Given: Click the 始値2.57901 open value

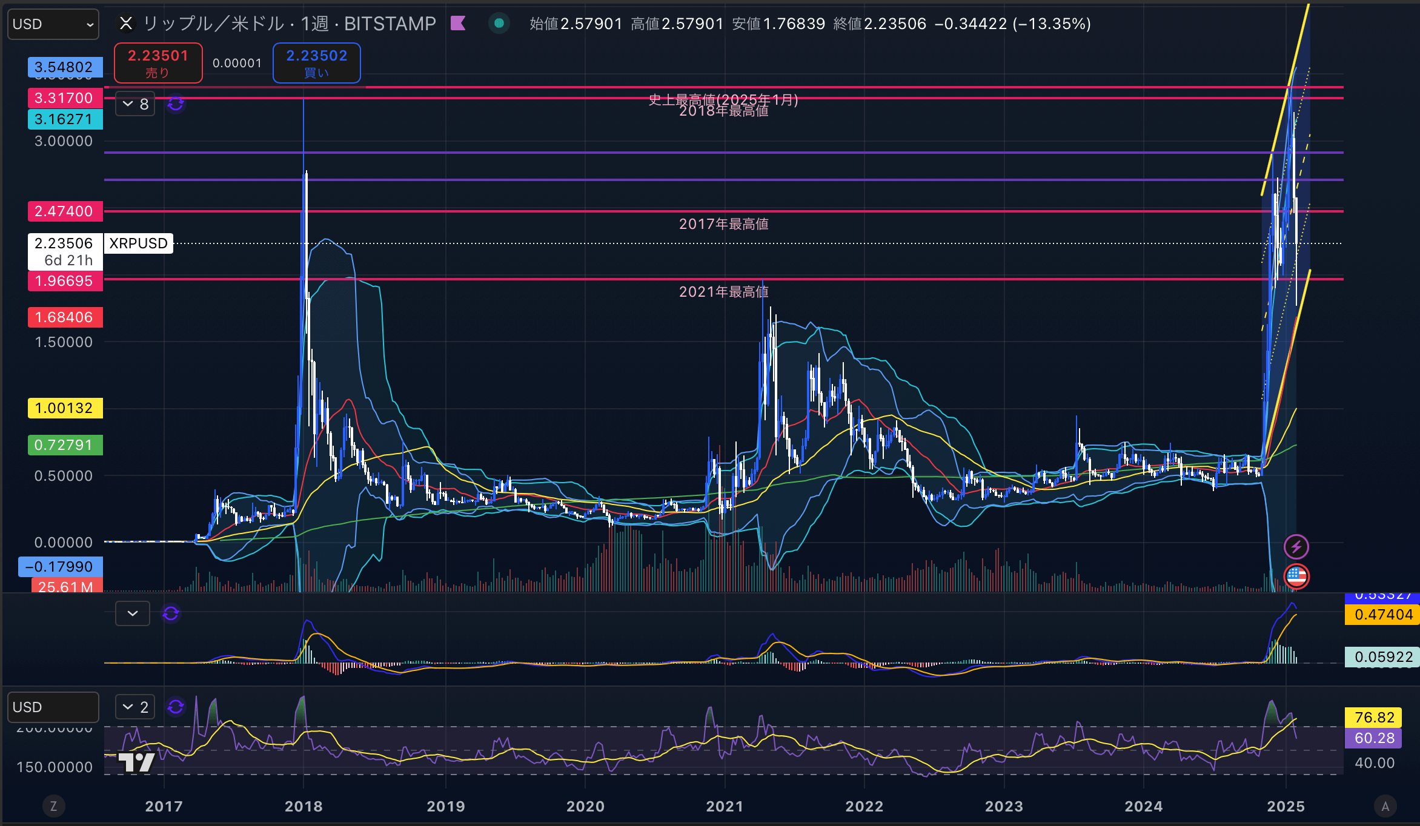Looking at the screenshot, I should point(576,24).
